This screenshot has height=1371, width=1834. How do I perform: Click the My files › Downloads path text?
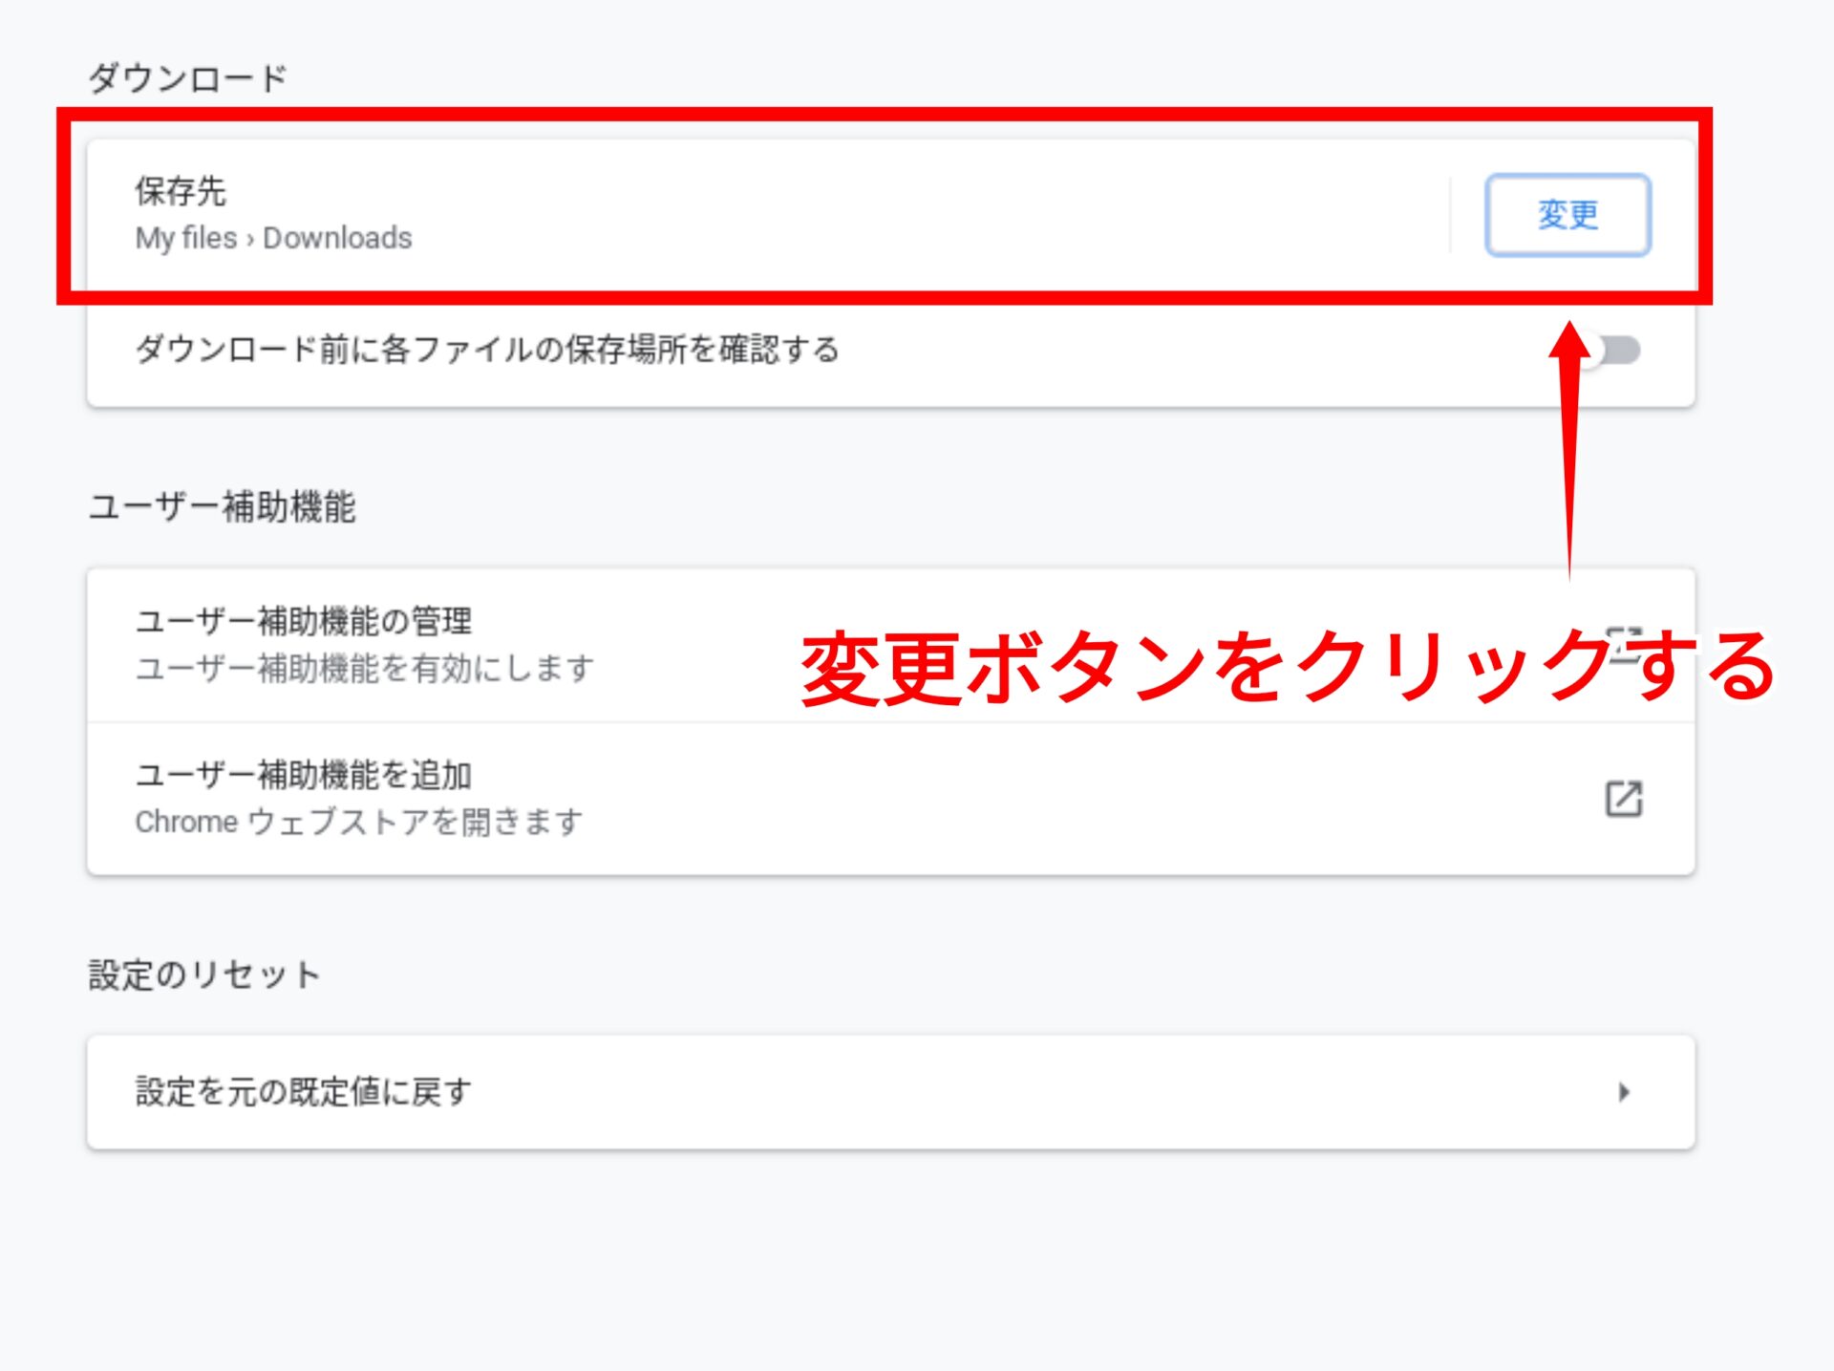click(273, 238)
